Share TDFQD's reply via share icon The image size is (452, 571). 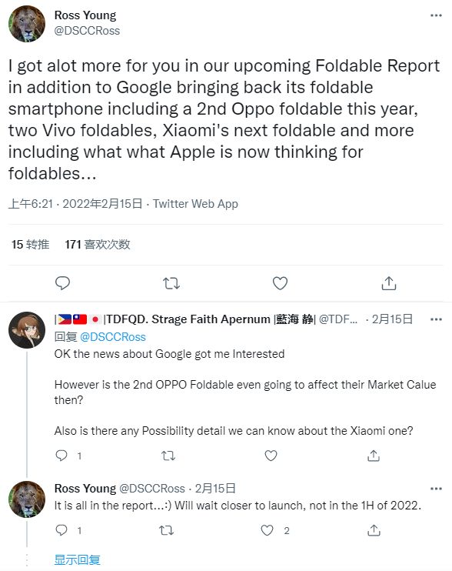point(374,456)
